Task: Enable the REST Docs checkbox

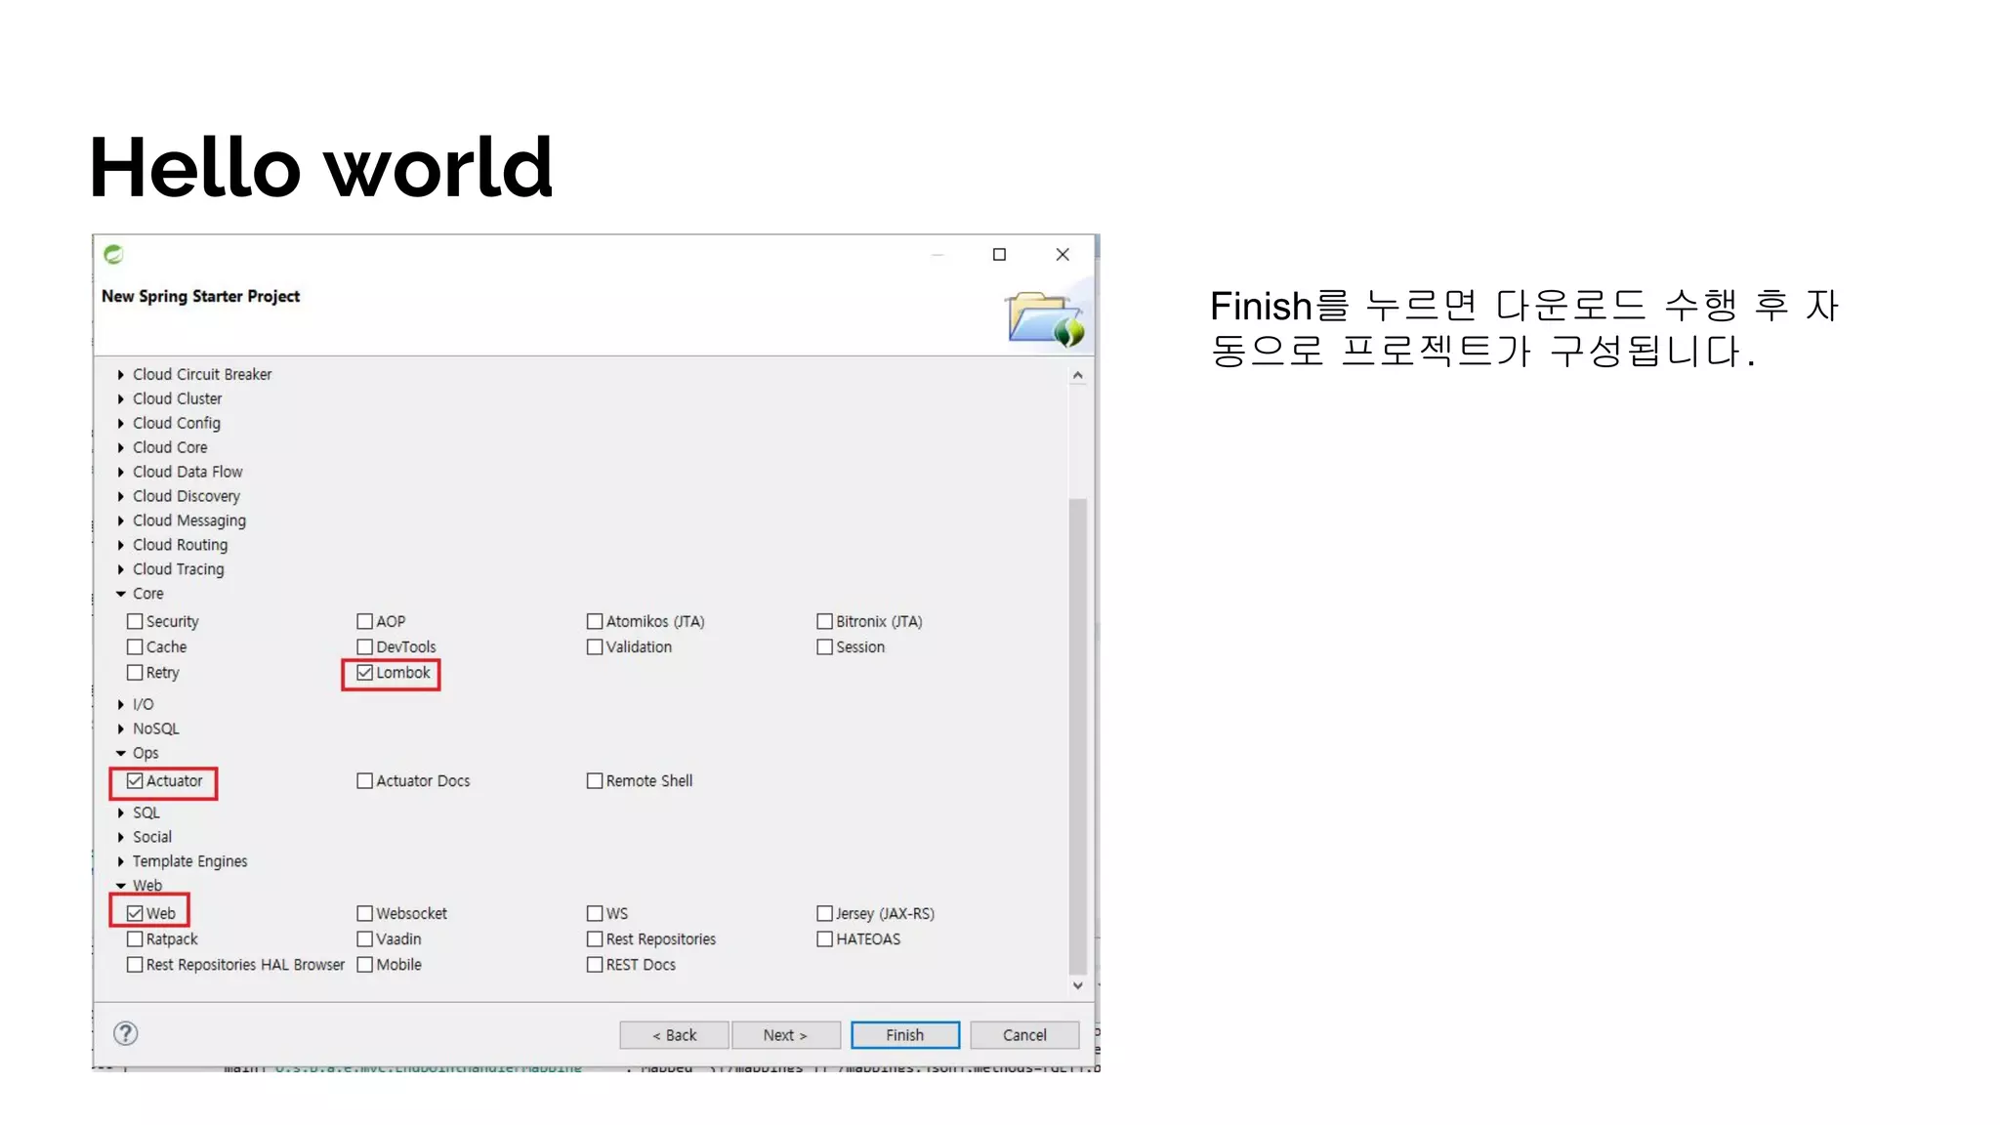Action: [594, 965]
